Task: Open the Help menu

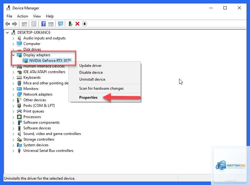Action: pos(50,16)
